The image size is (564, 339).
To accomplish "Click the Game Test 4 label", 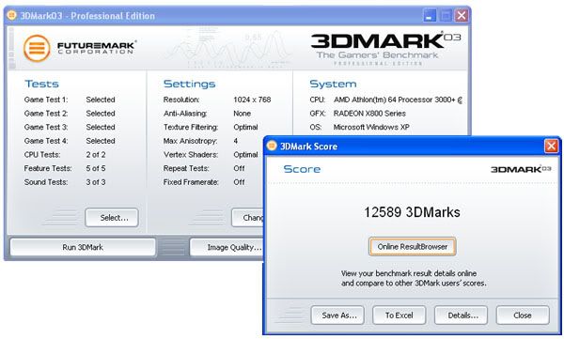I will tap(46, 141).
